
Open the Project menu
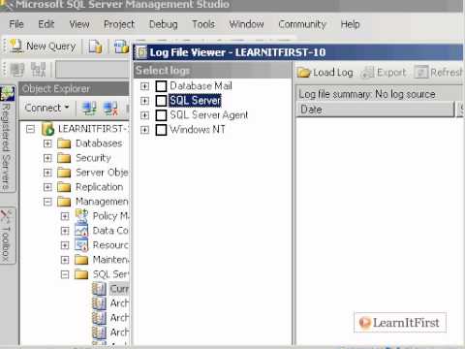119,24
